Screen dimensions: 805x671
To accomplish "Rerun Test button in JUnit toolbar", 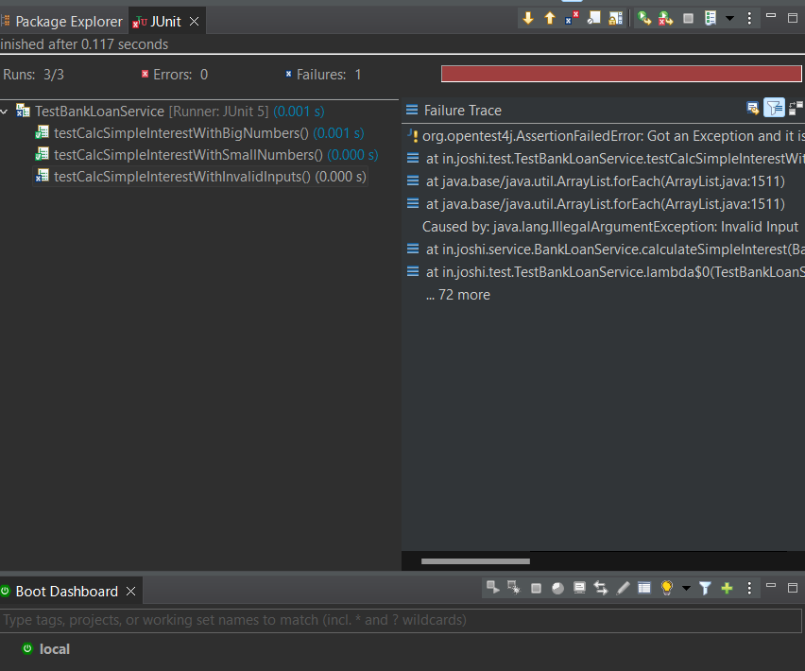I will [x=644, y=19].
